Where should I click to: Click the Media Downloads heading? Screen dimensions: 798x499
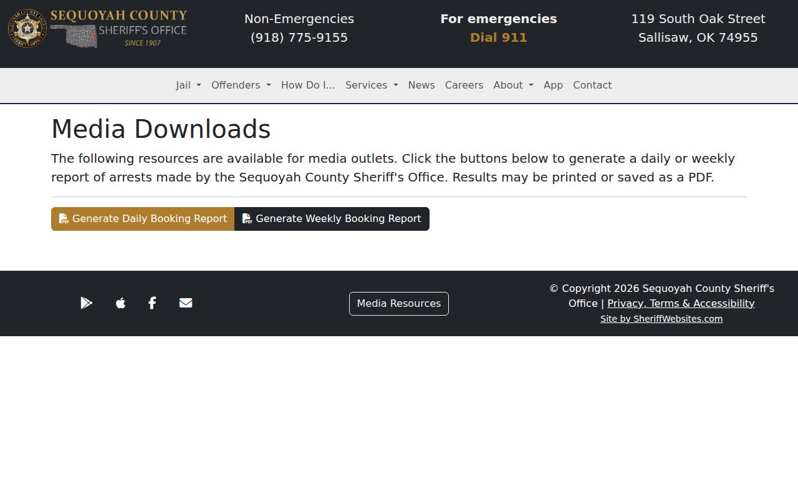tap(161, 129)
